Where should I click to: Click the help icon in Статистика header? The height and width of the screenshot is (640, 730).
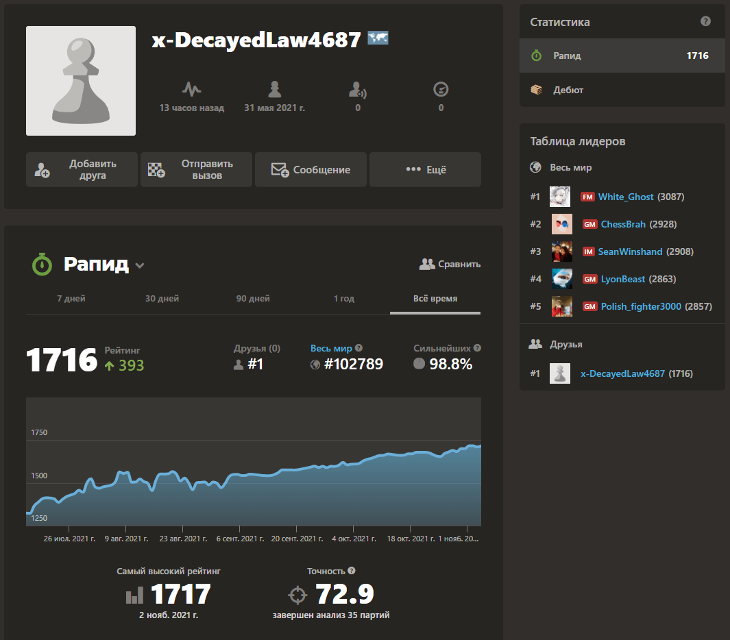705,21
